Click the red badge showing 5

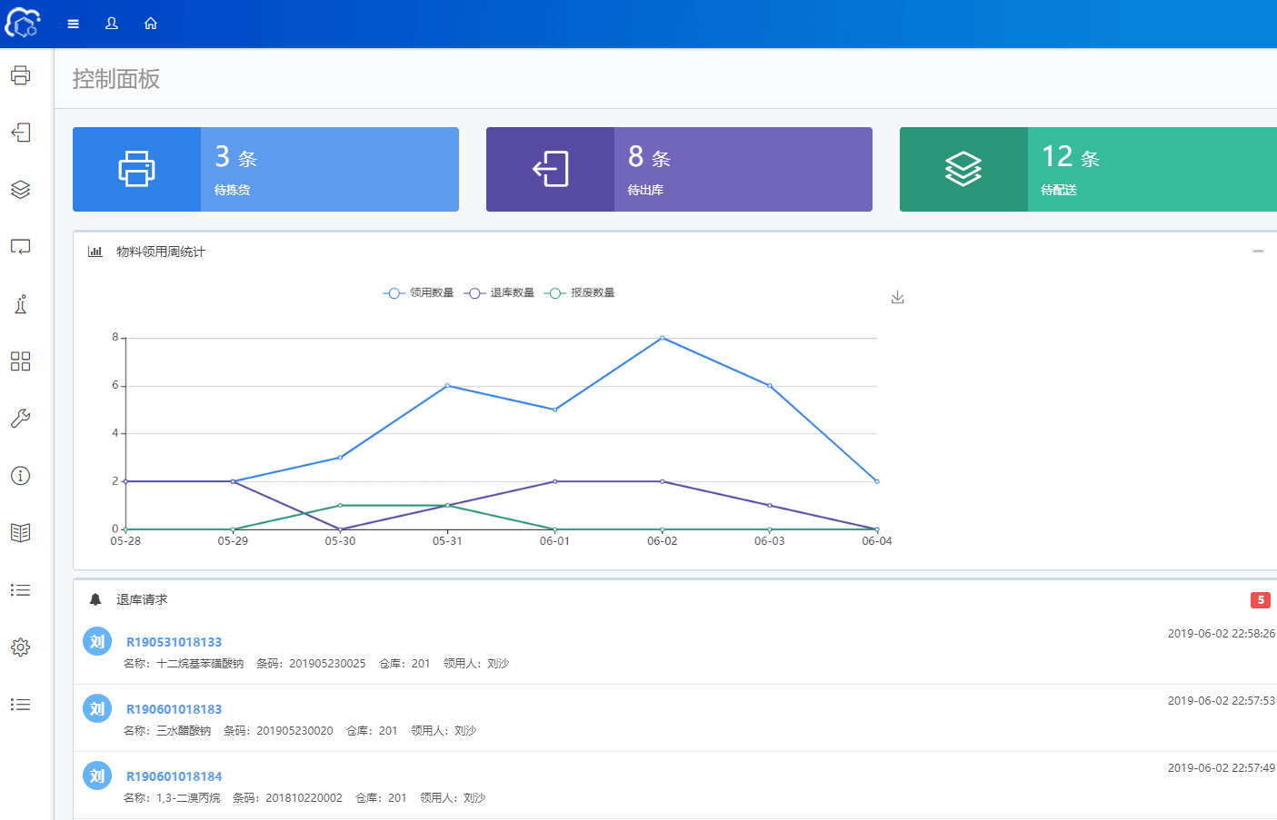tap(1261, 599)
